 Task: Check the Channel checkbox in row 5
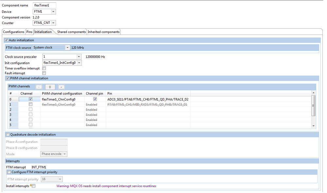pos(30,125)
